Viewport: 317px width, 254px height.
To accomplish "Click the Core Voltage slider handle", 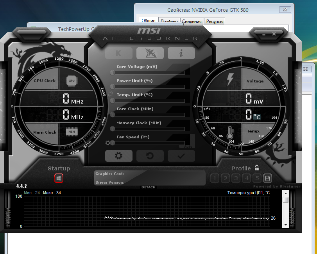I will (113, 73).
